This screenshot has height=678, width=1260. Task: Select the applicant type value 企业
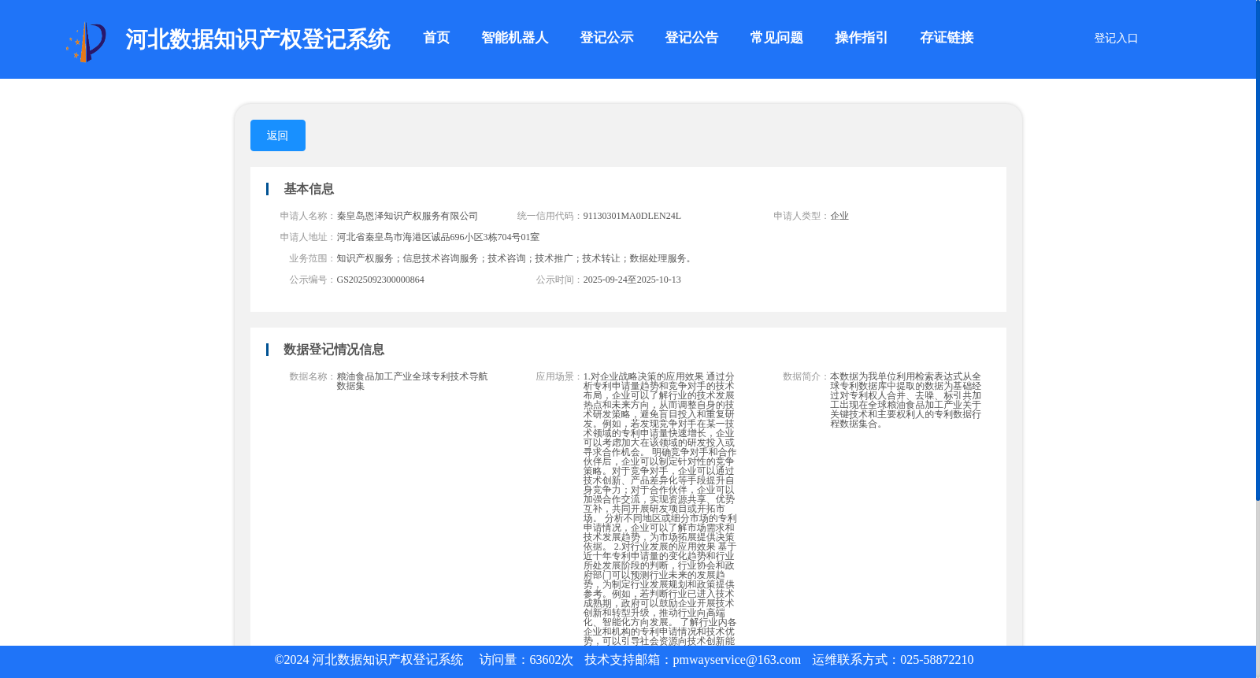839,216
